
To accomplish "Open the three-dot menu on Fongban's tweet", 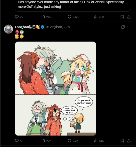I will (129, 27).
